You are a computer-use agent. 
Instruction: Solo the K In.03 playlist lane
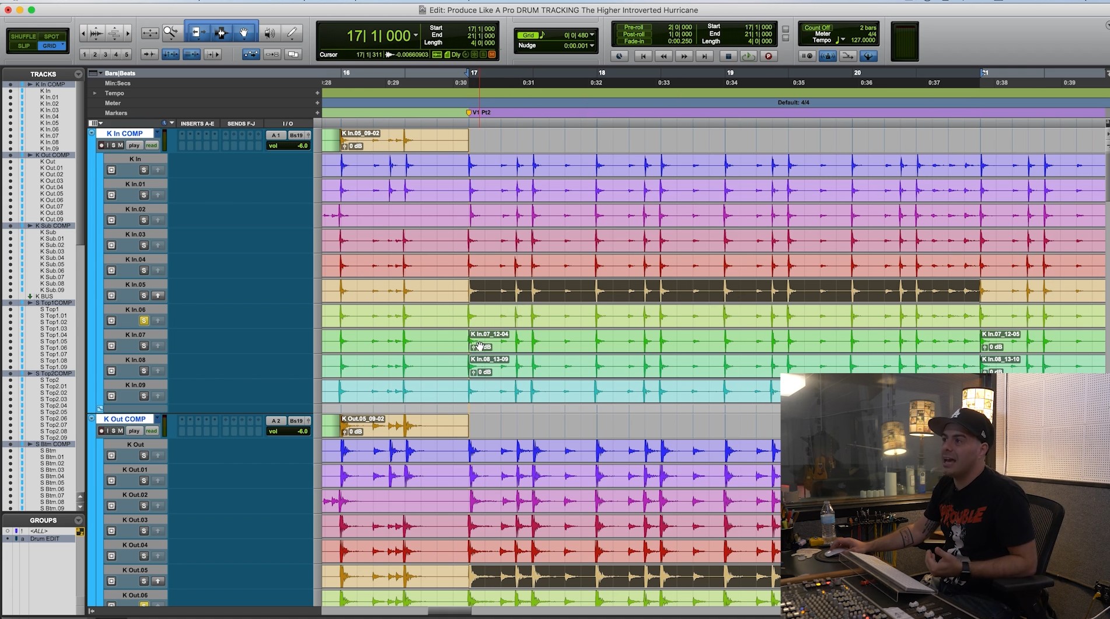[x=144, y=245]
